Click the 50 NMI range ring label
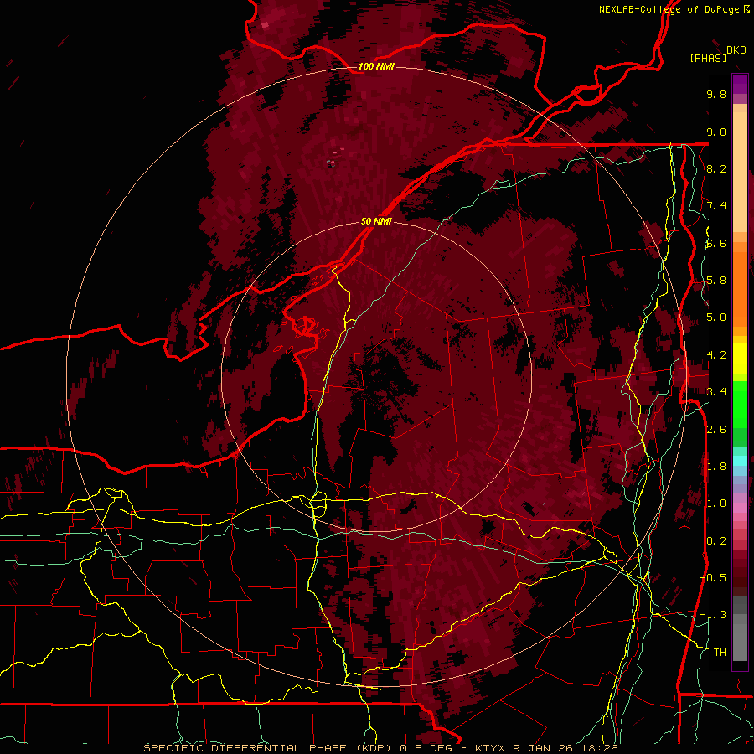754x754 pixels. tap(376, 221)
